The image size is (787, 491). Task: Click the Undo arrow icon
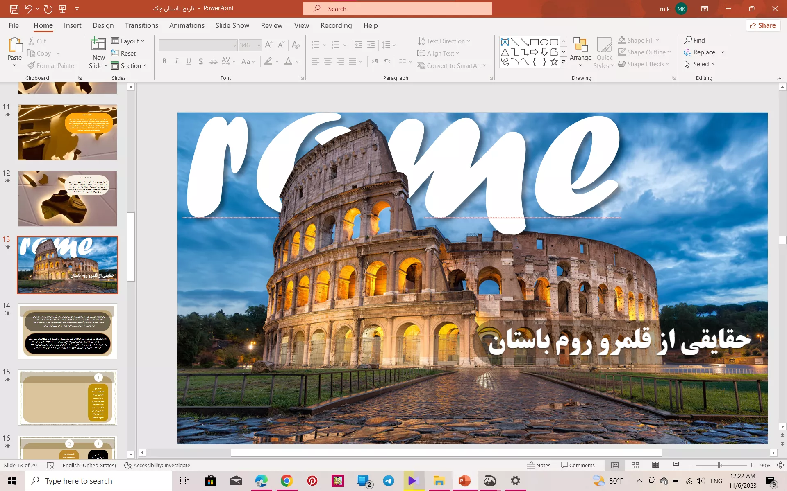[x=28, y=9]
